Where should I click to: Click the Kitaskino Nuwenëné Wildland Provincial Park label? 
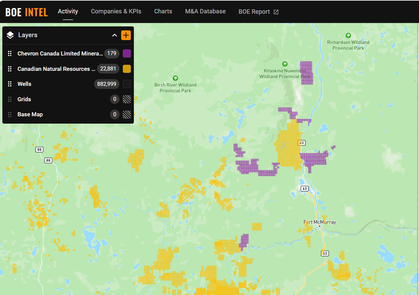click(285, 74)
